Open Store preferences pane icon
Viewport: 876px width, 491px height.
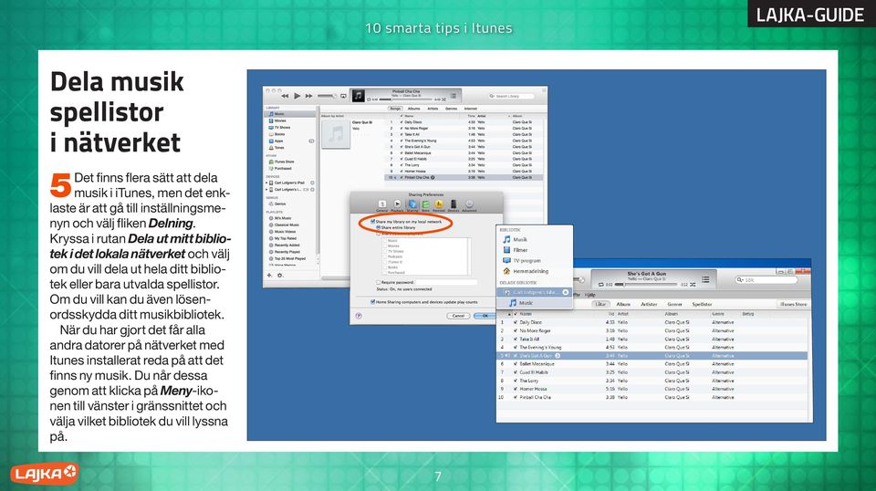(426, 205)
